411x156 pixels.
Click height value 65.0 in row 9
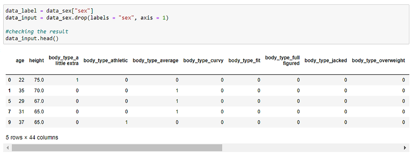point(39,122)
